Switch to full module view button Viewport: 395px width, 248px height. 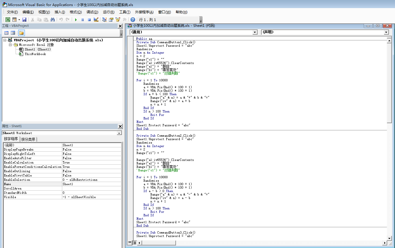135,243
